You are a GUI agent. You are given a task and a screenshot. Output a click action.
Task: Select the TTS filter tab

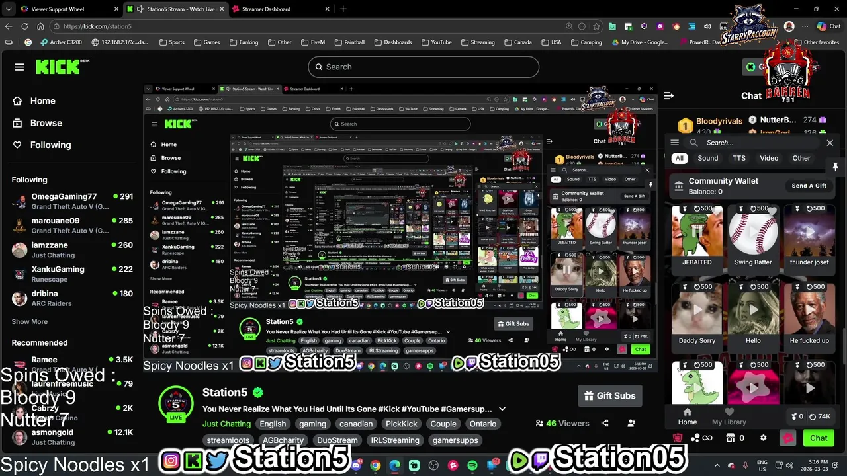click(x=738, y=158)
